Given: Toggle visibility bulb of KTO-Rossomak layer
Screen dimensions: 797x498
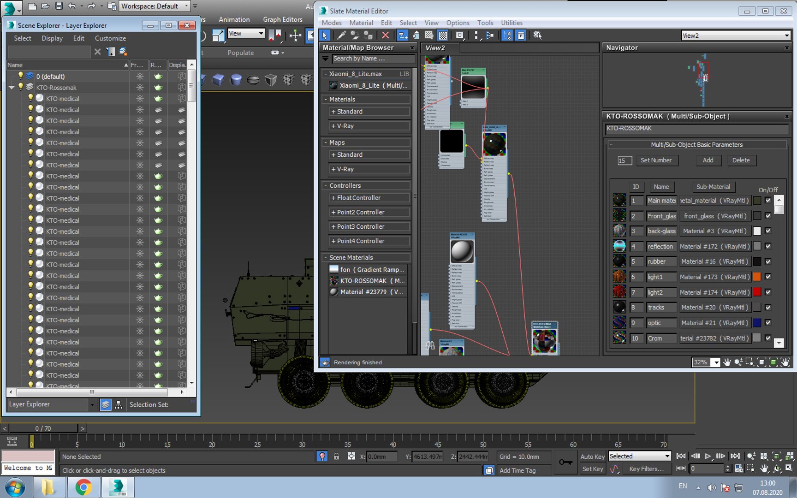Looking at the screenshot, I should point(21,87).
